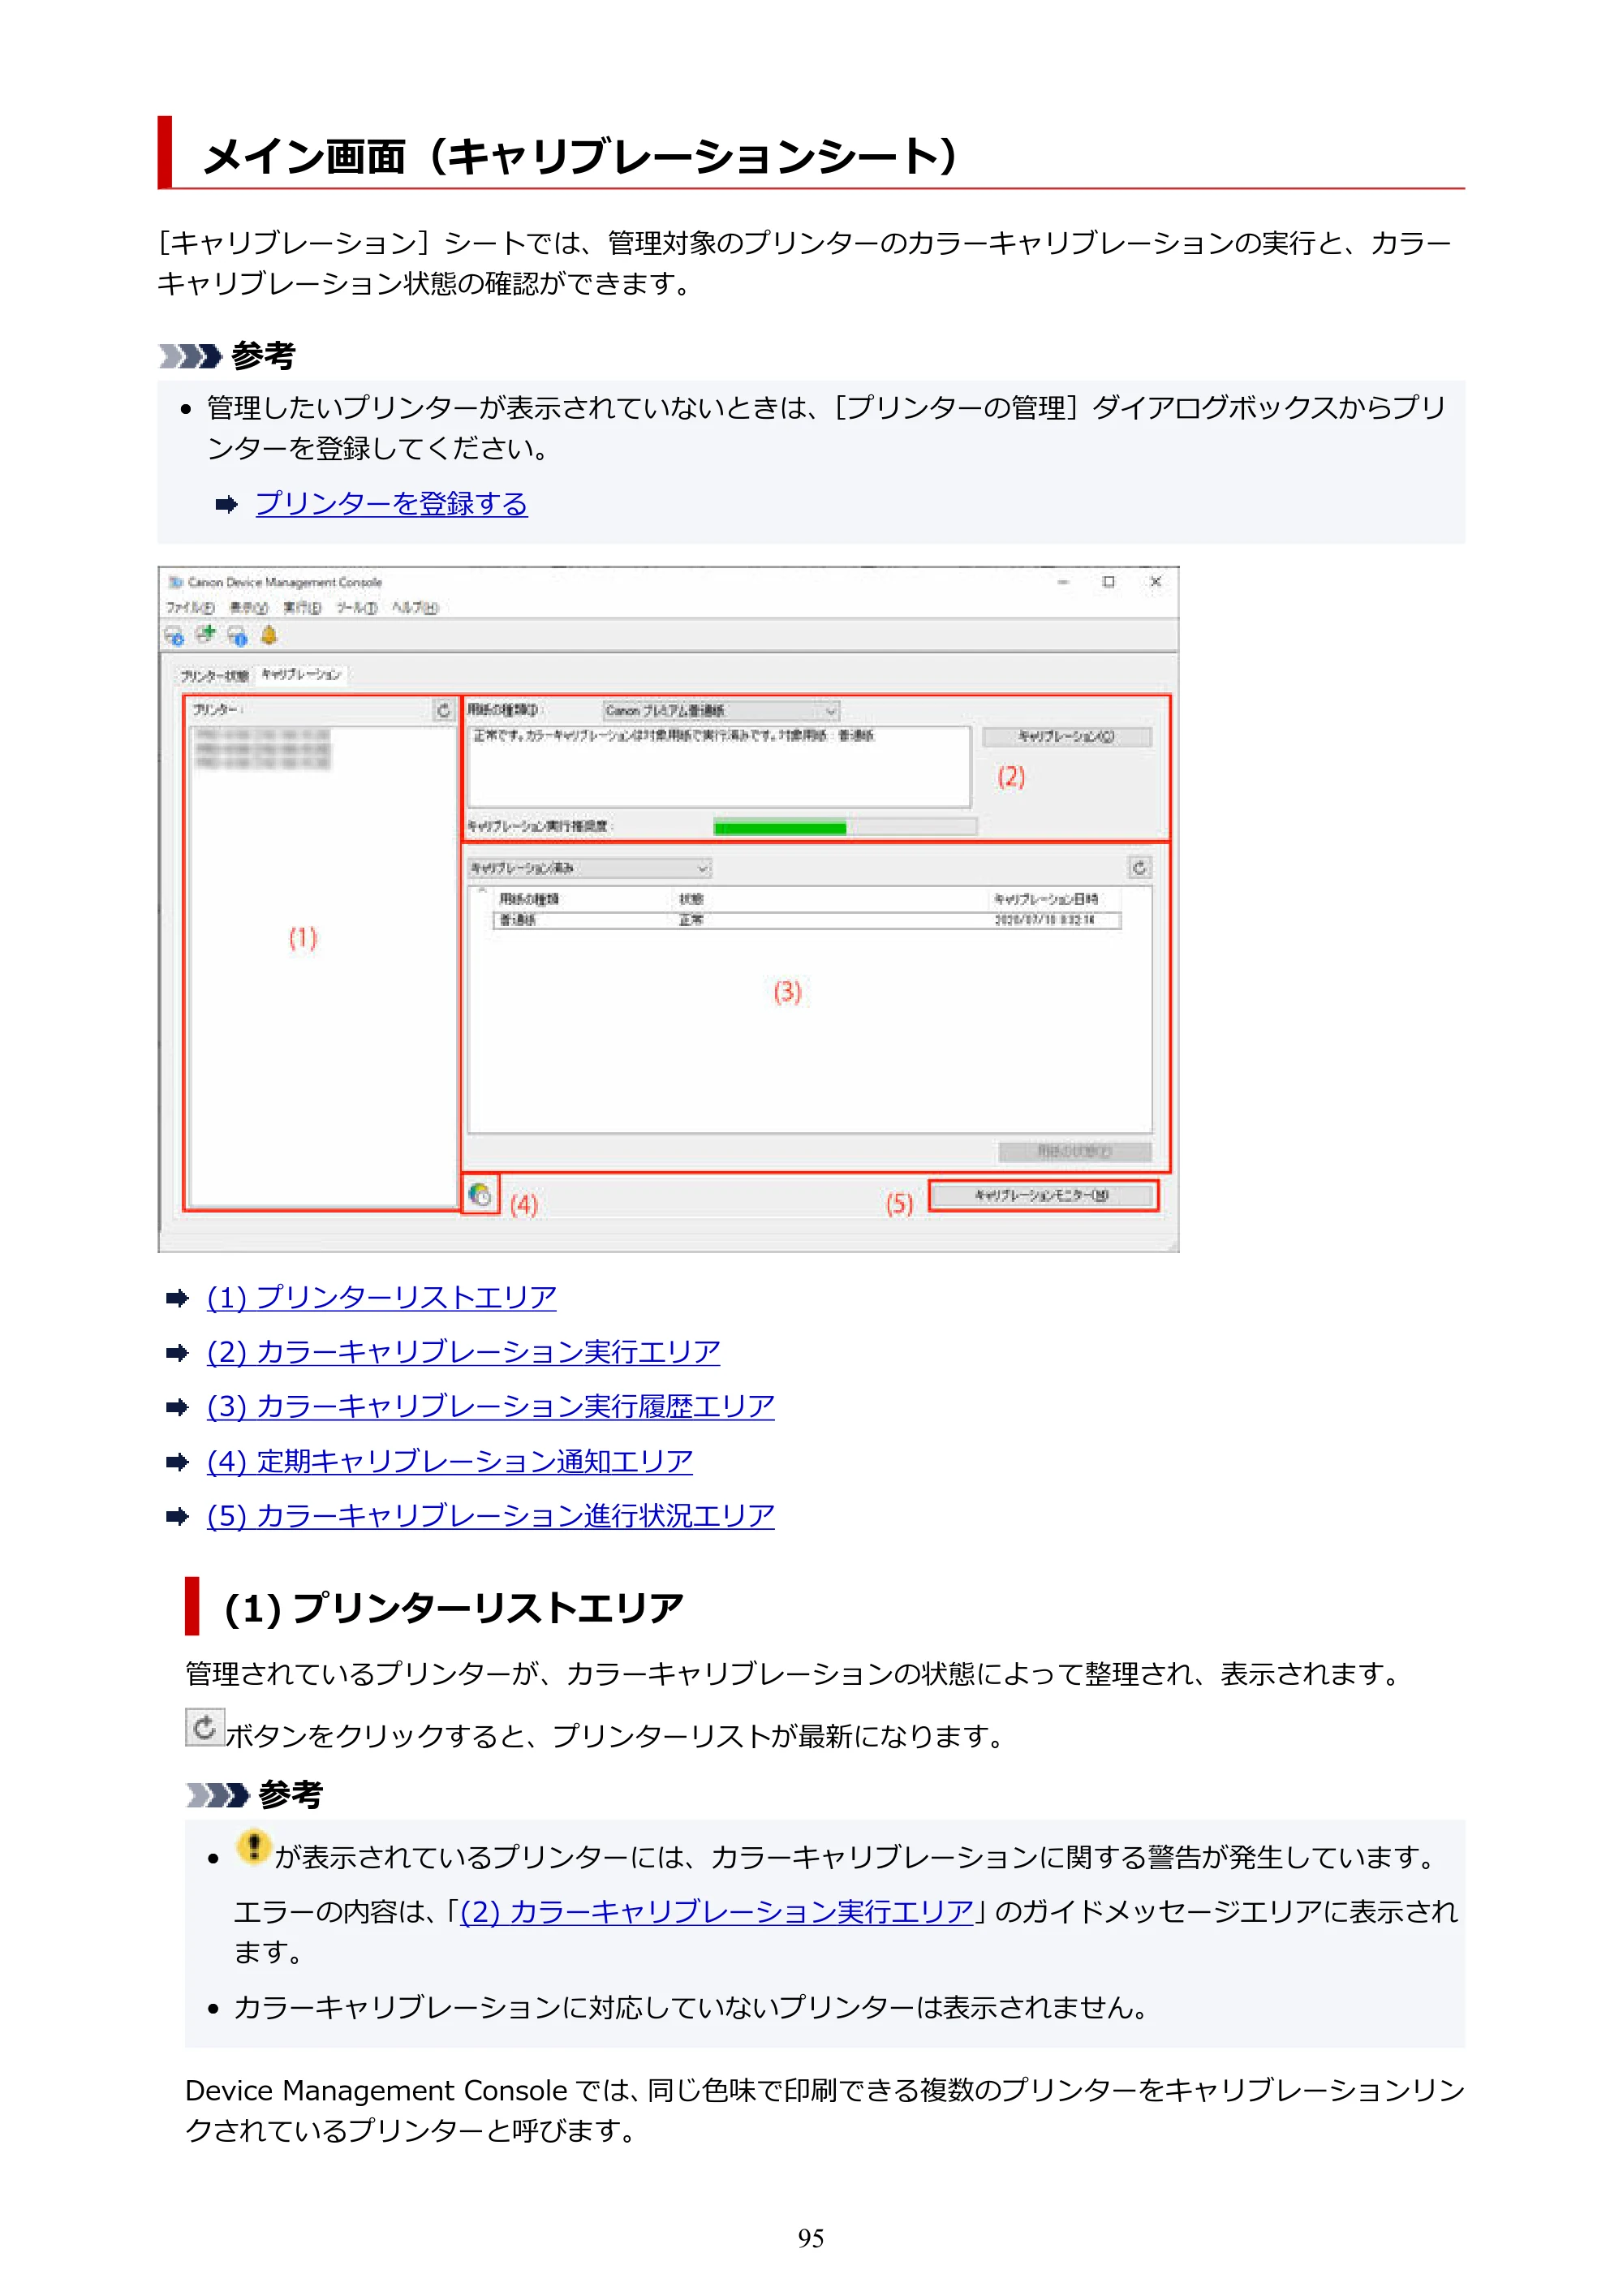Follow the (5) カラーキャリブレーション進行状況エリア link
The width and height of the screenshot is (1623, 2296).
490,1516
